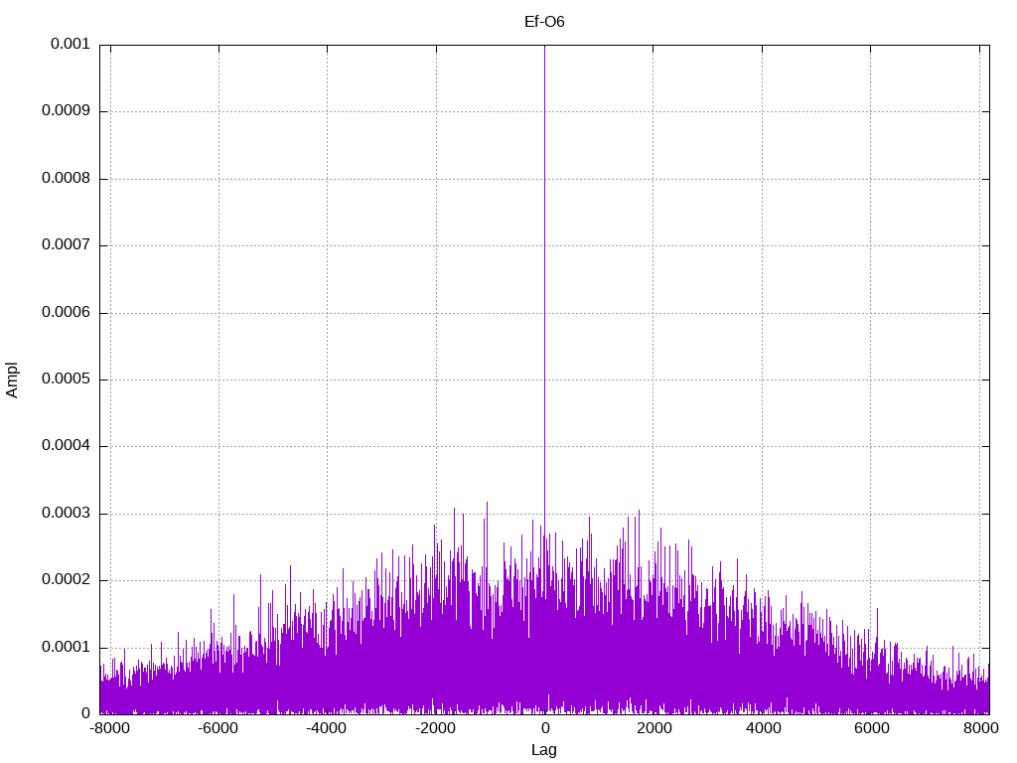Click the -2000 x-axis tick label

436,728
